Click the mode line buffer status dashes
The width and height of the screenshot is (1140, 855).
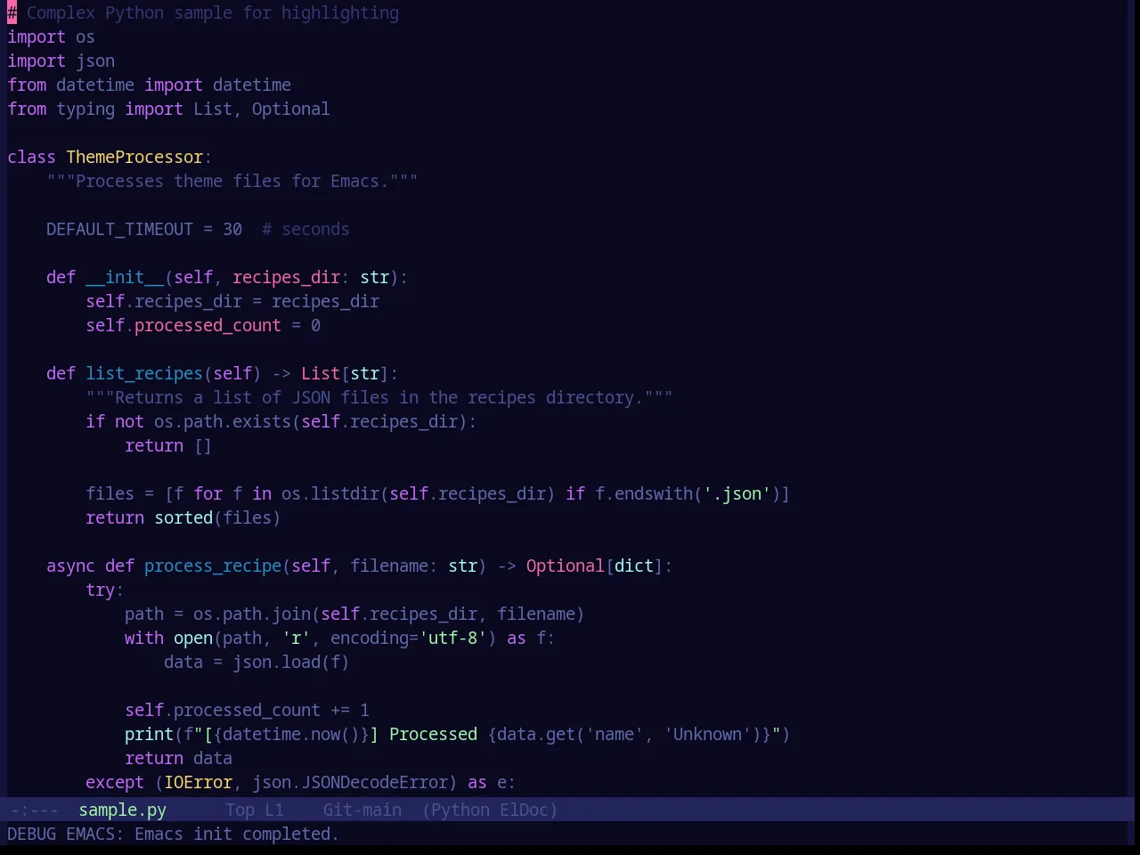point(34,810)
